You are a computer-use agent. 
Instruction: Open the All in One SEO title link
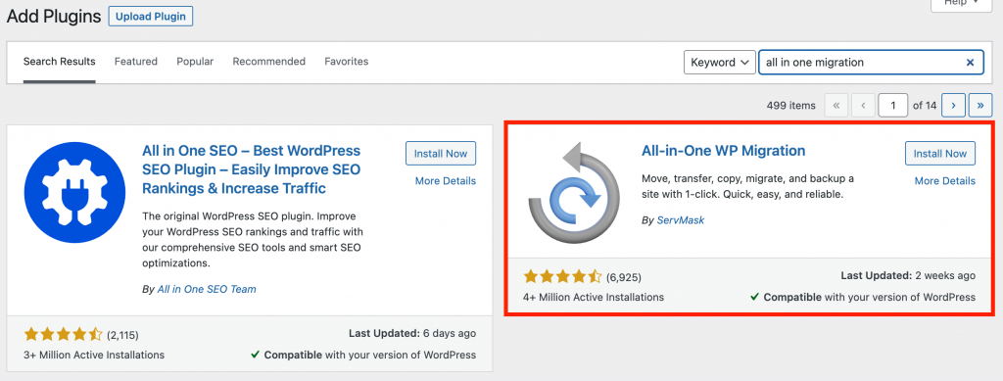tap(252, 170)
